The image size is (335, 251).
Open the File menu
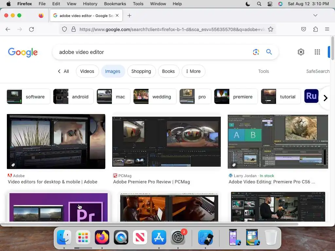tap(42, 4)
